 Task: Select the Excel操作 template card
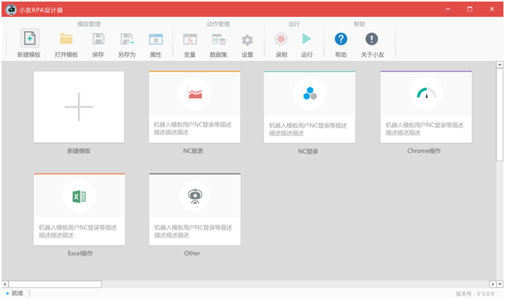tap(80, 209)
